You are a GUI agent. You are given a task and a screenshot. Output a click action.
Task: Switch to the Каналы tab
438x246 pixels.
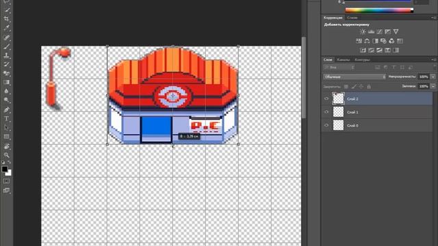tap(344, 59)
